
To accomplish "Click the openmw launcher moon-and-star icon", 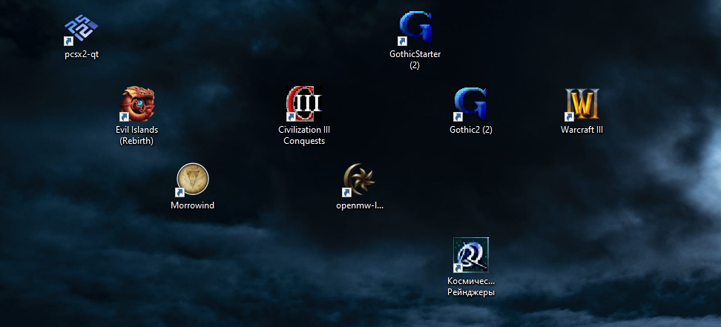I will (360, 179).
